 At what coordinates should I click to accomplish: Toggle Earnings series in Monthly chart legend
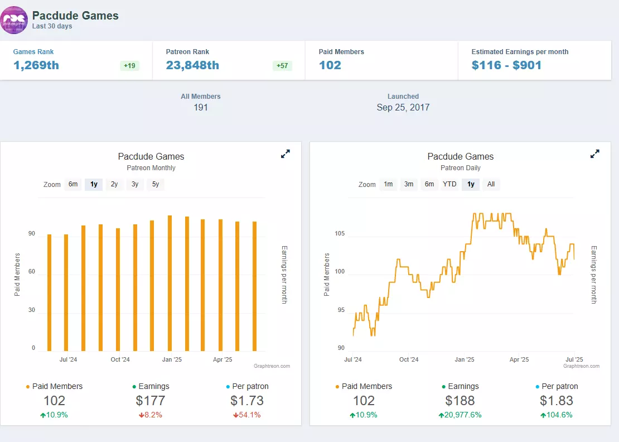tap(151, 386)
